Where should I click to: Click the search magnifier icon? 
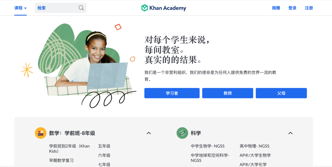[81, 8]
